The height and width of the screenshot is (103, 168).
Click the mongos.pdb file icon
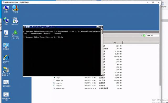[54, 80]
